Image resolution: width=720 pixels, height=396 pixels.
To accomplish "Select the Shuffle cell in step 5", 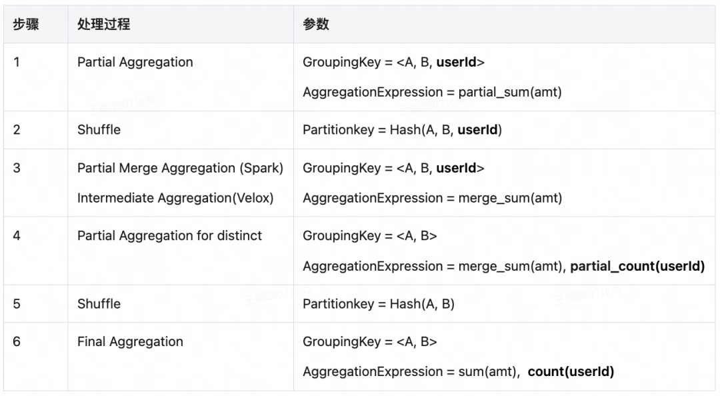I will click(99, 303).
